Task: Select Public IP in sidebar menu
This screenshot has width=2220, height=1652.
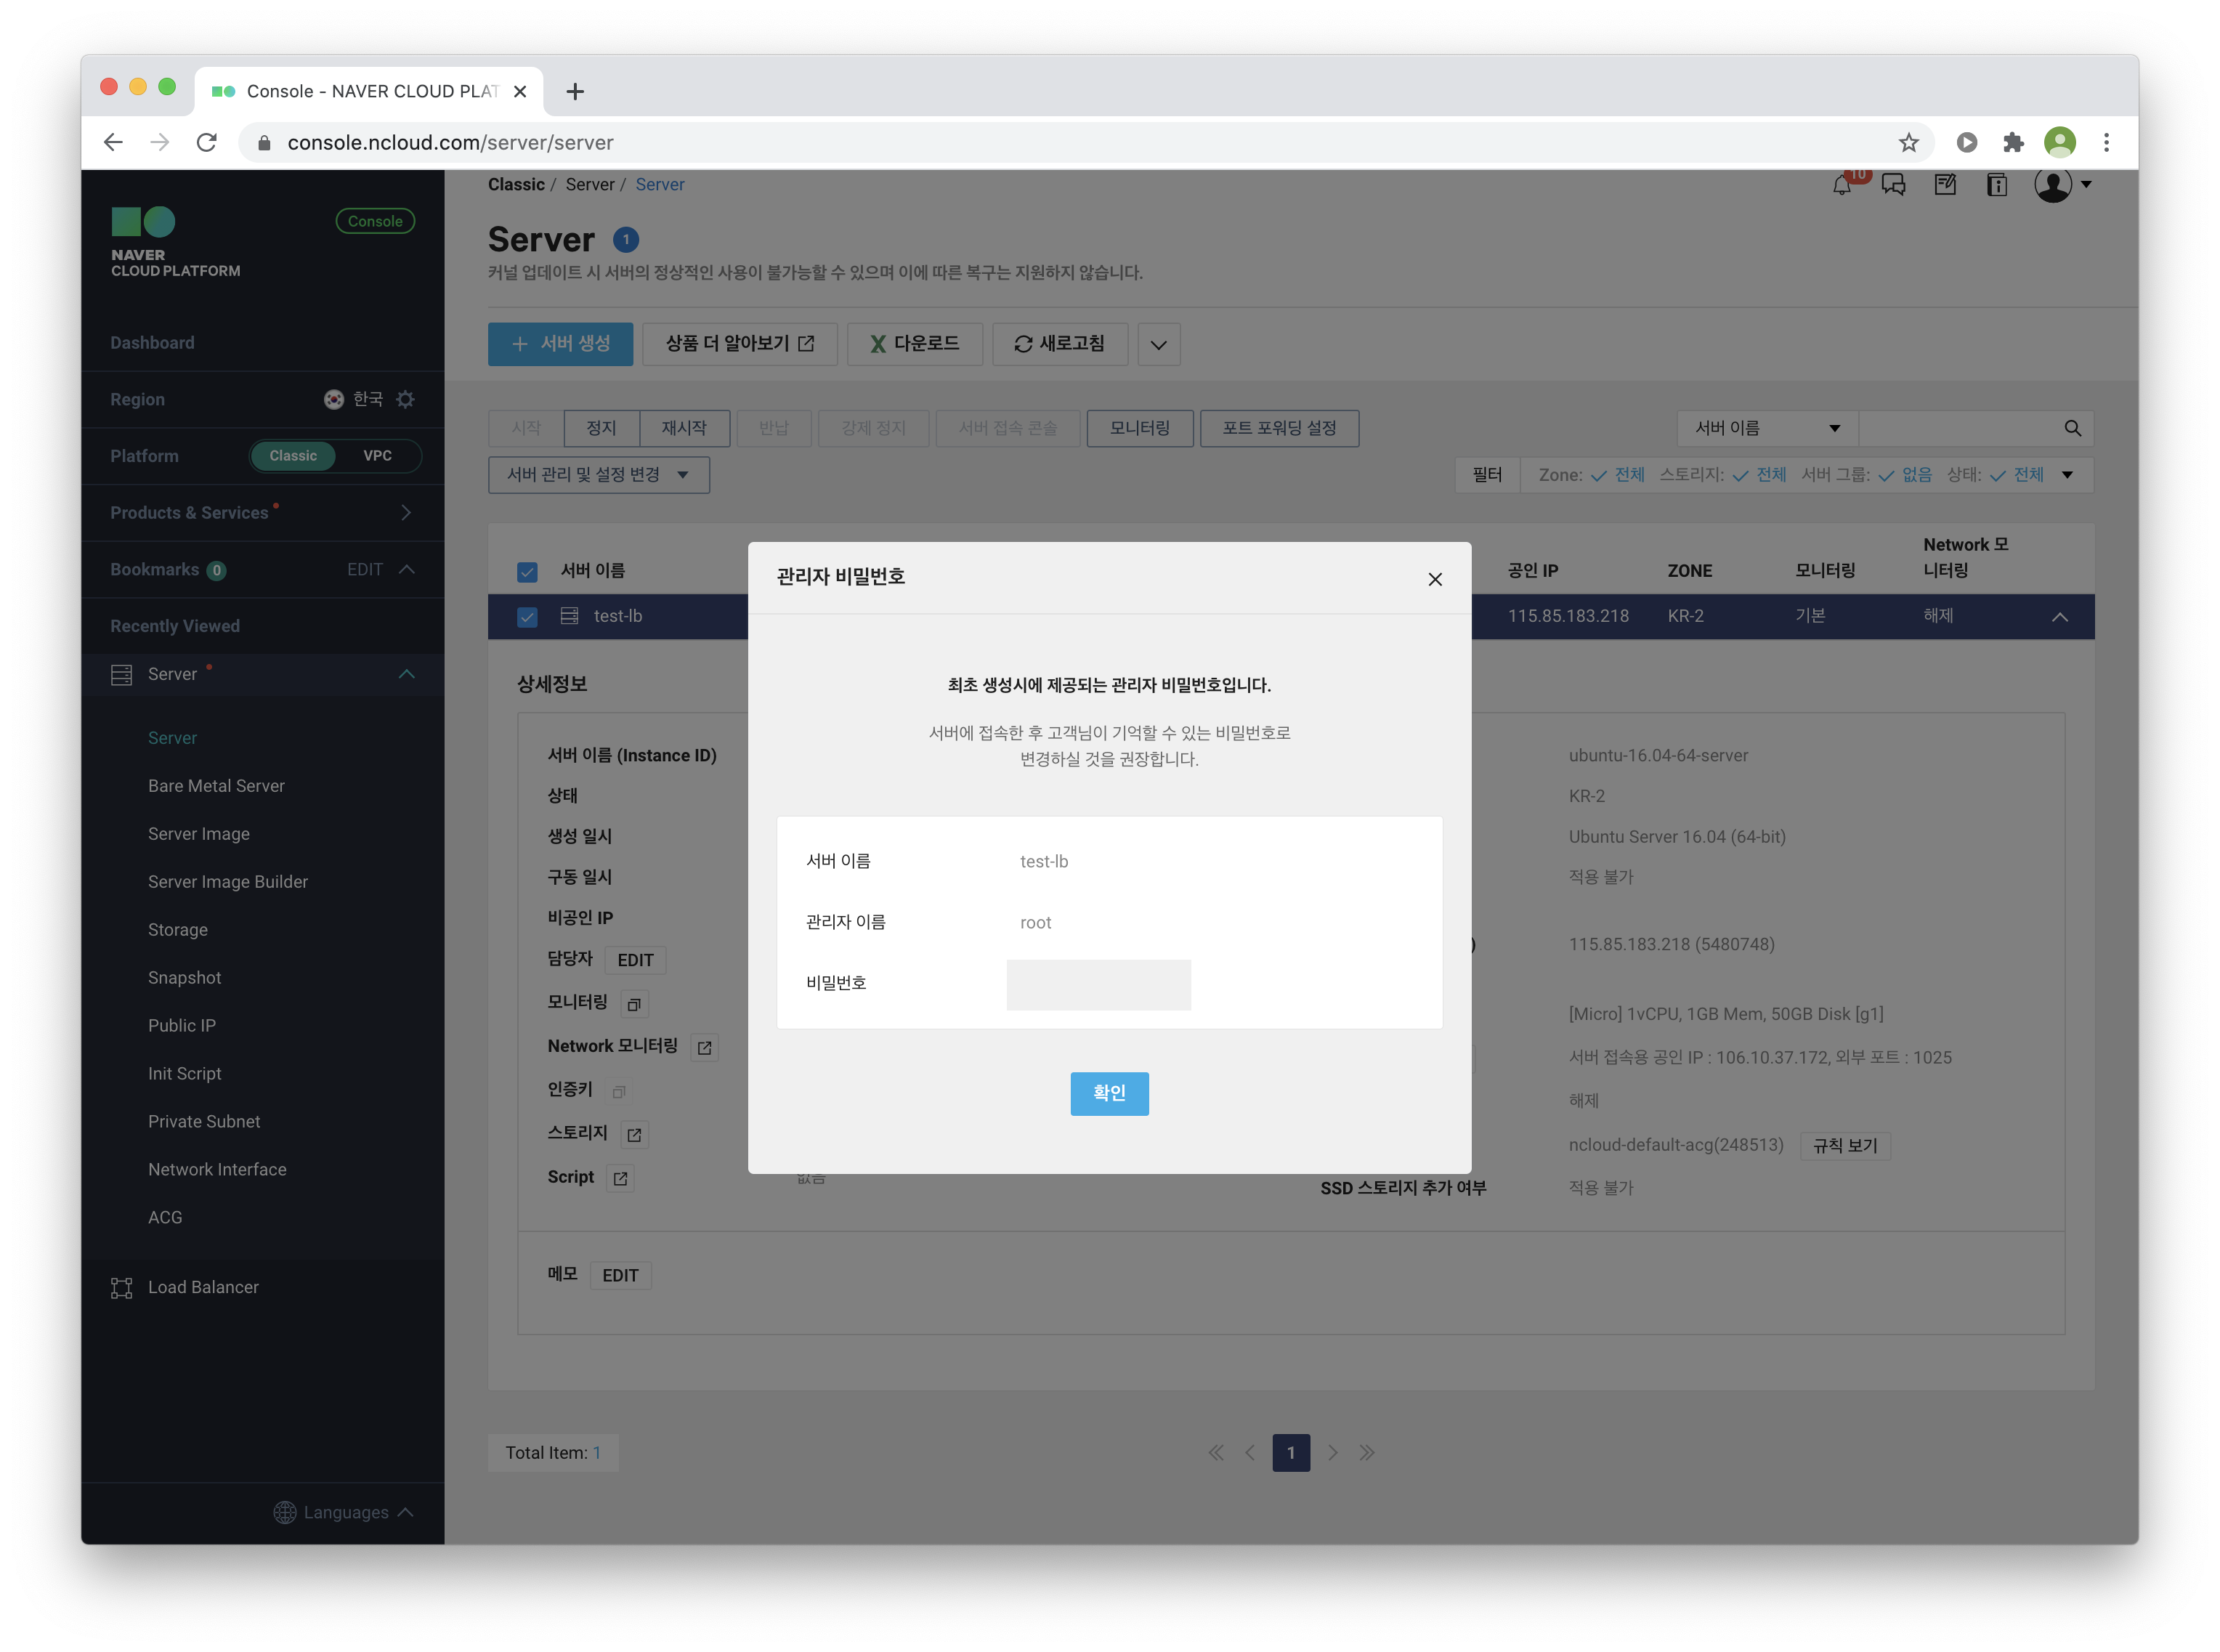Action: [182, 1025]
